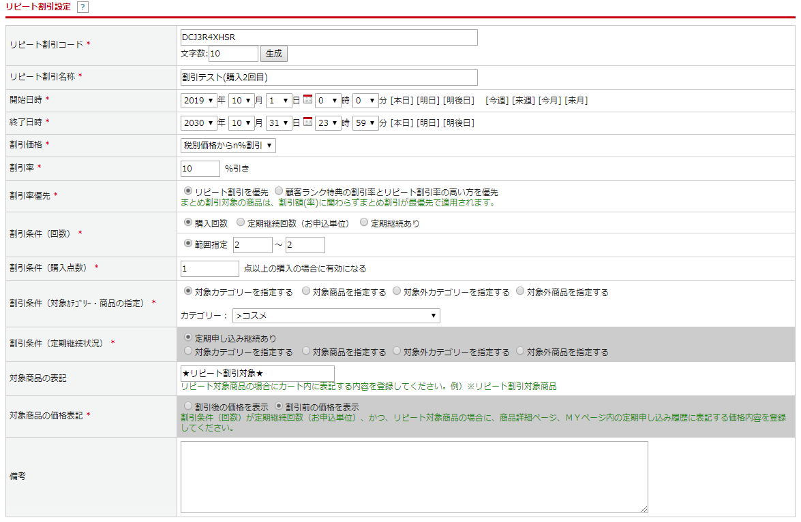Viewport: 801px width, 522px height.
Task: Click the 割引率 percentage input field
Action: click(200, 168)
